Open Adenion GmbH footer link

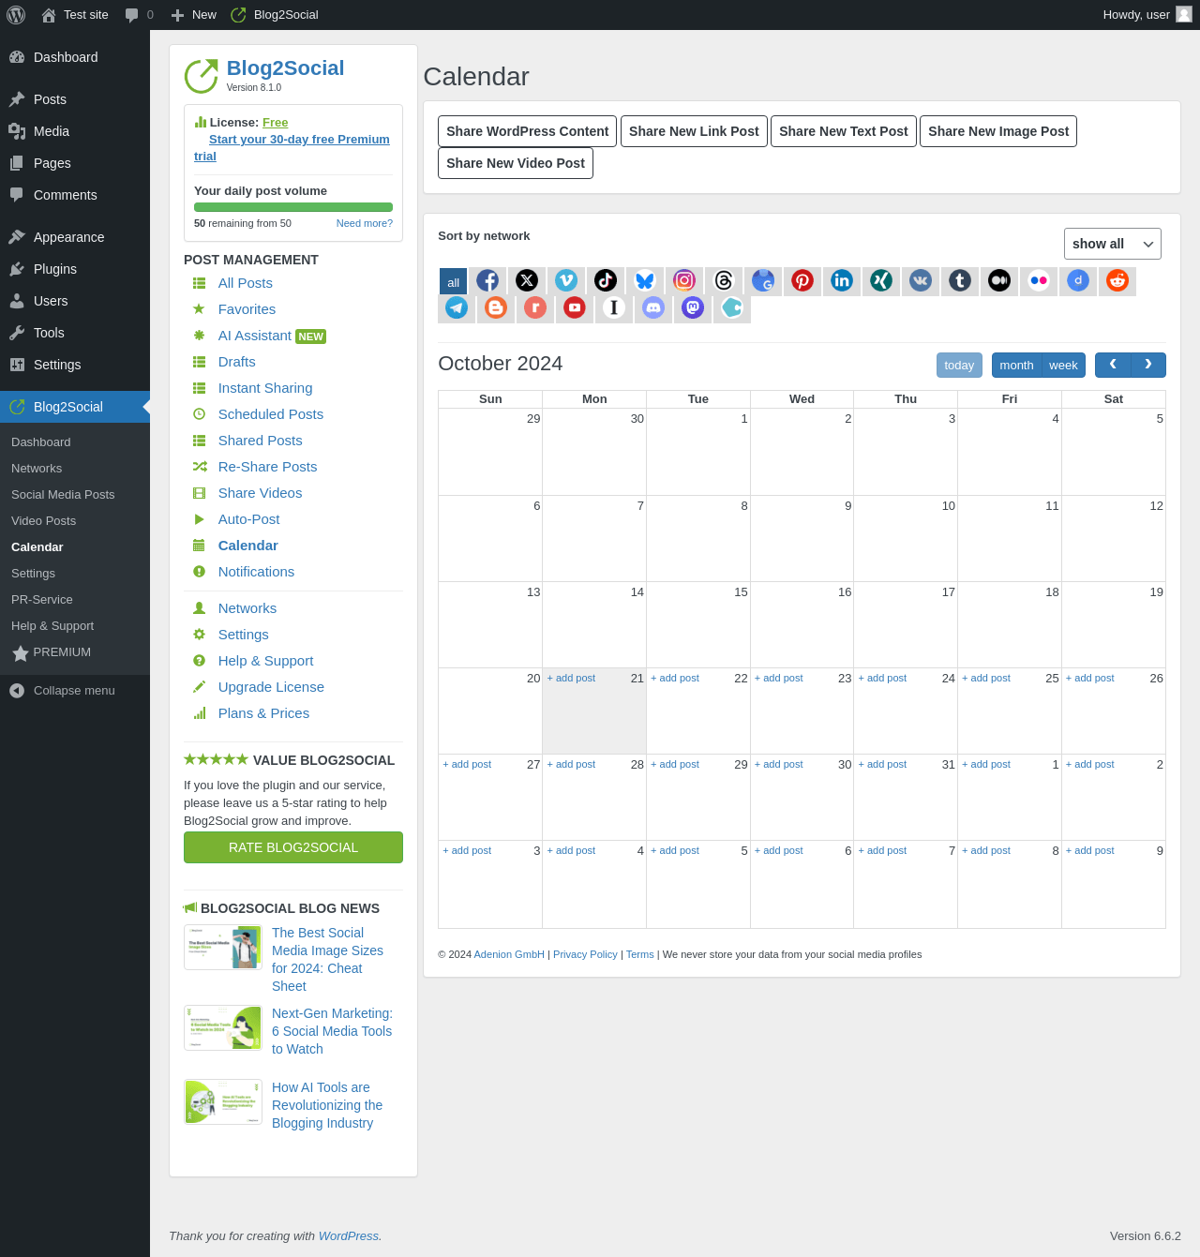pyautogui.click(x=509, y=954)
